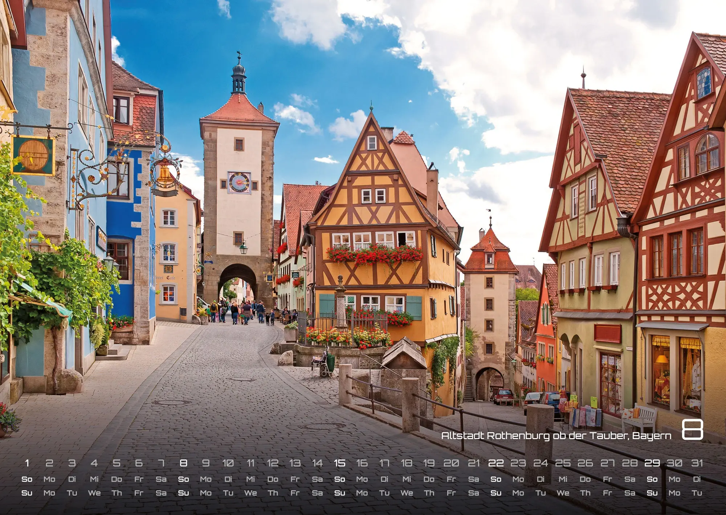This screenshot has height=515, width=726.
Task: Click 'Su' English label under day 15
Action: 339,493
